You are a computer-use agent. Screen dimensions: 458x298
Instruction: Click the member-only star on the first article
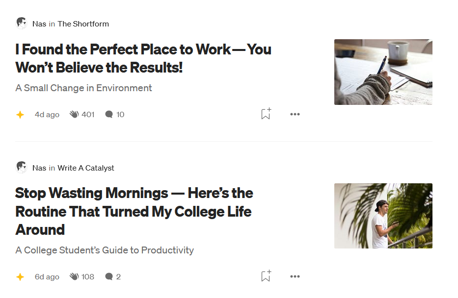(20, 114)
